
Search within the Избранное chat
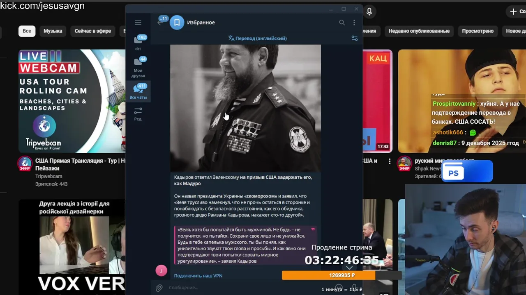click(342, 23)
